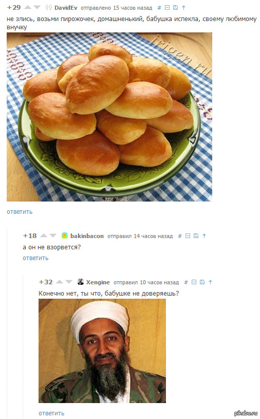This screenshot has width=260, height=419.
Task: Upvote DavidEv's comment
Action: pyautogui.click(x=28, y=8)
